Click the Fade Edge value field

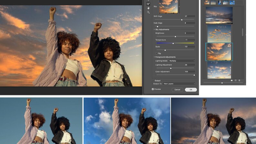point(189,23)
